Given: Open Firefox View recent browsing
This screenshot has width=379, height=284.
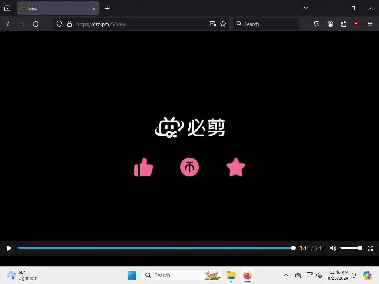Looking at the screenshot, I should tap(7, 9).
